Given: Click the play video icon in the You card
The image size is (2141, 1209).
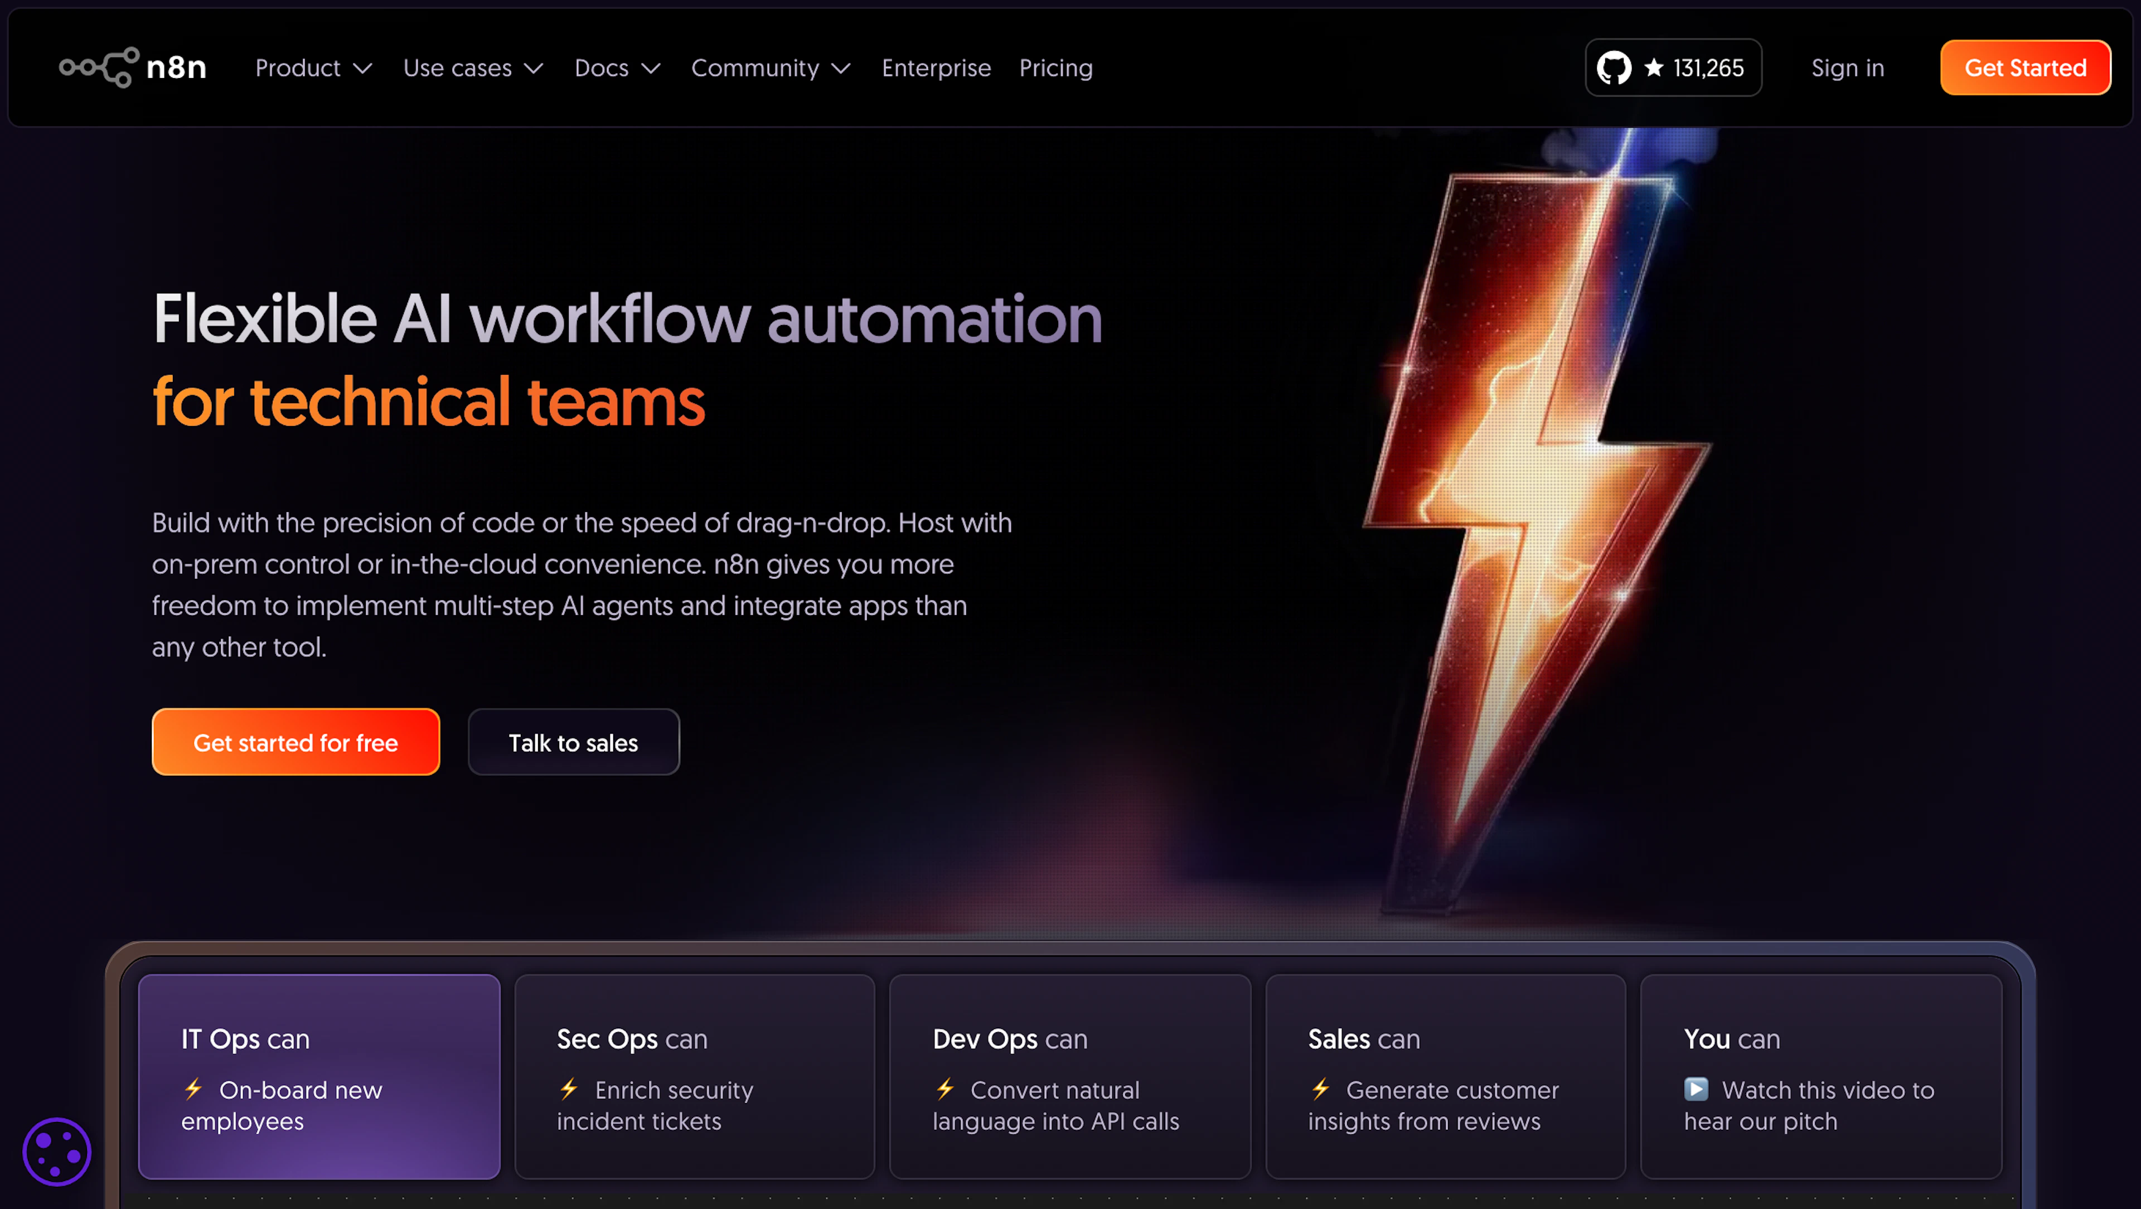Looking at the screenshot, I should point(1696,1090).
